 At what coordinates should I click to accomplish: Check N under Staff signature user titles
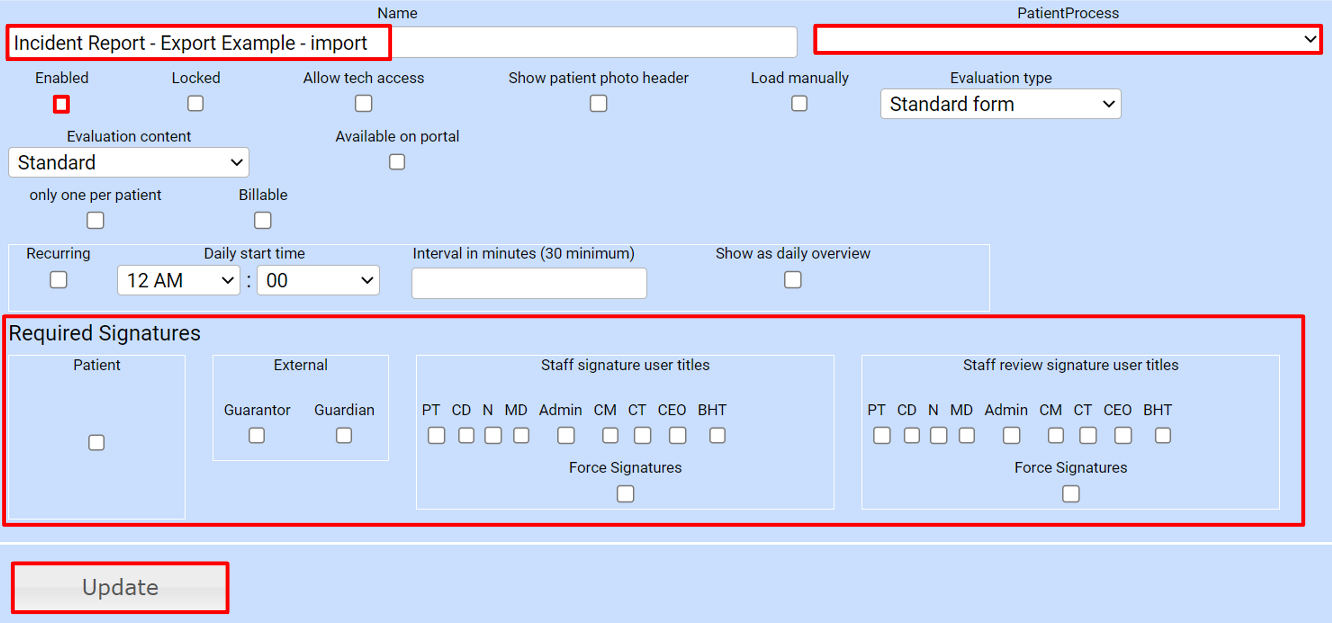[x=493, y=435]
